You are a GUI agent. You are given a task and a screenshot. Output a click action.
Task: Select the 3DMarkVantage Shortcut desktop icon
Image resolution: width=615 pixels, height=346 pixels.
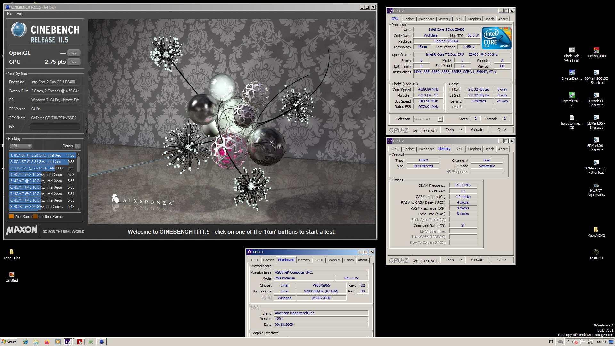tap(596, 167)
